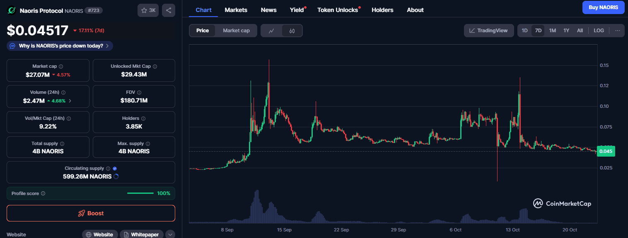Toggle the TradingView chart mode

point(489,30)
